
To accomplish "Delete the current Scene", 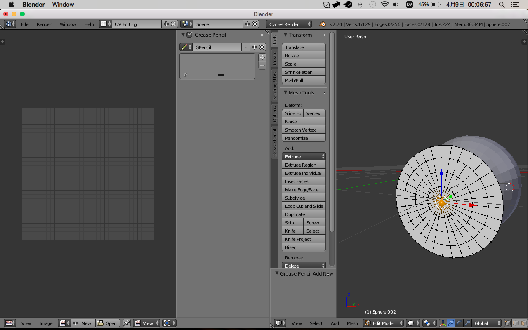I will pyautogui.click(x=255, y=24).
